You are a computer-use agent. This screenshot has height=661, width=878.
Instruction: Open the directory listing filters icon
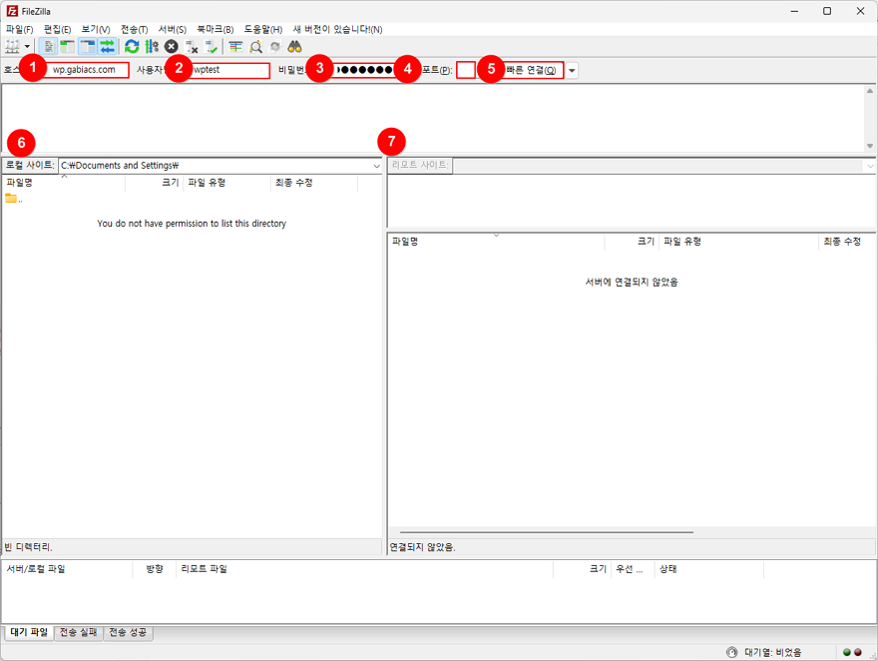point(235,47)
